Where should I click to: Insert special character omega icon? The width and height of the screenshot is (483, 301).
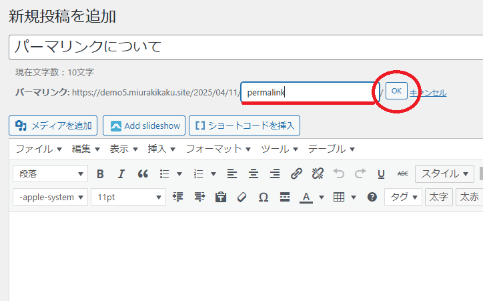pos(263,198)
